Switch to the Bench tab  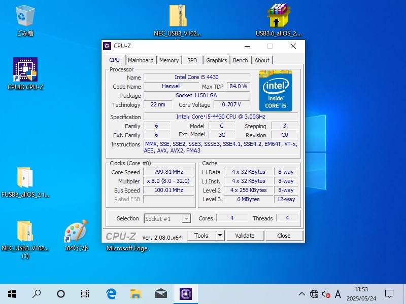point(240,60)
